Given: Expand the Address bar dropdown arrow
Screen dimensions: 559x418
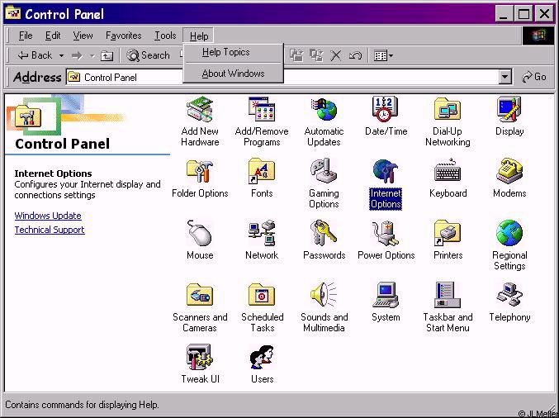Looking at the screenshot, I should [x=505, y=77].
